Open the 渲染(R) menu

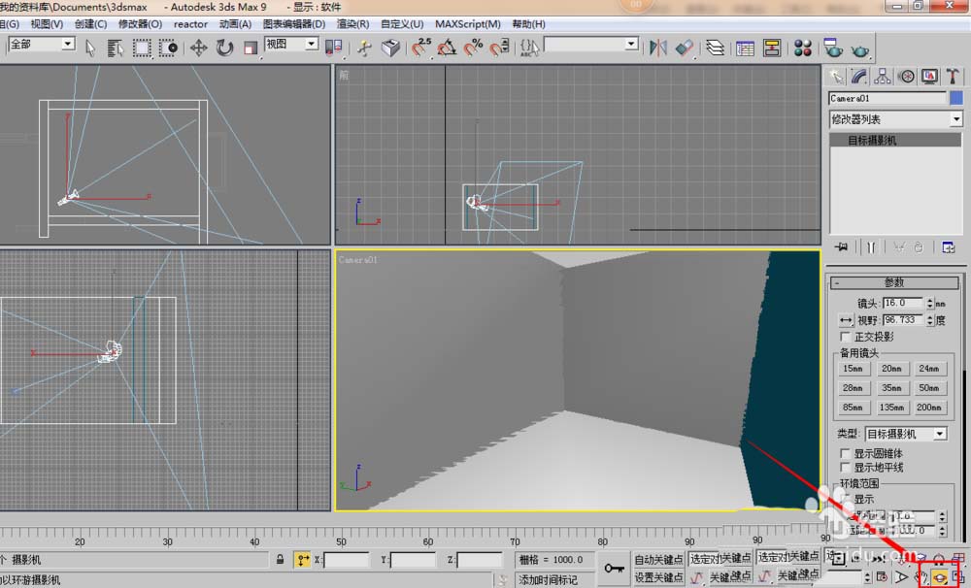(x=352, y=23)
